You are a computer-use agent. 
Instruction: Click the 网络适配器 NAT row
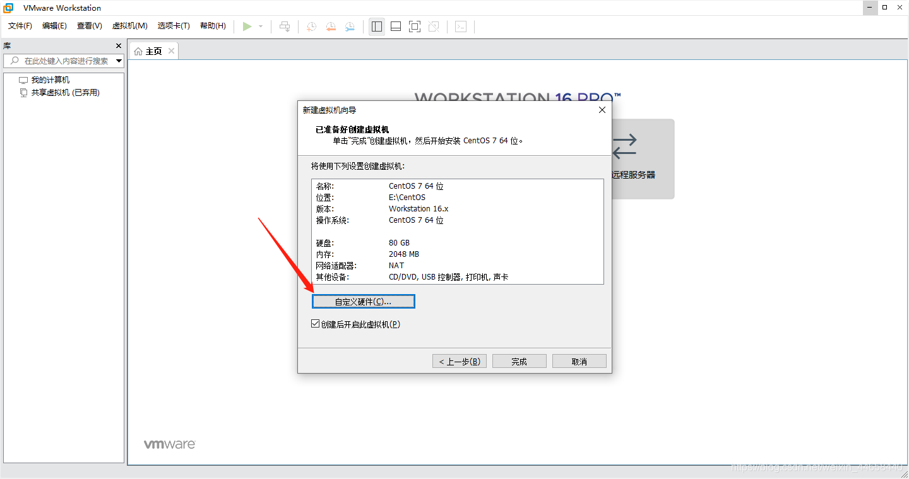(457, 266)
